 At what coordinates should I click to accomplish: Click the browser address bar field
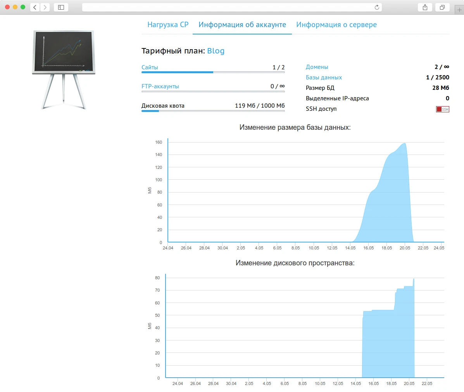pos(229,7)
